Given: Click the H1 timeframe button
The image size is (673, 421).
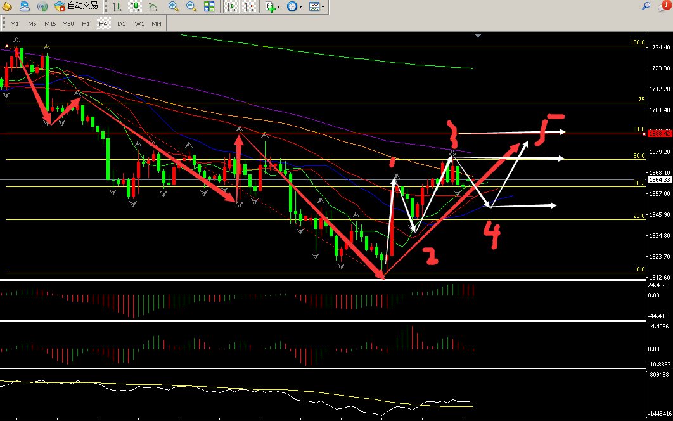Looking at the screenshot, I should point(86,23).
